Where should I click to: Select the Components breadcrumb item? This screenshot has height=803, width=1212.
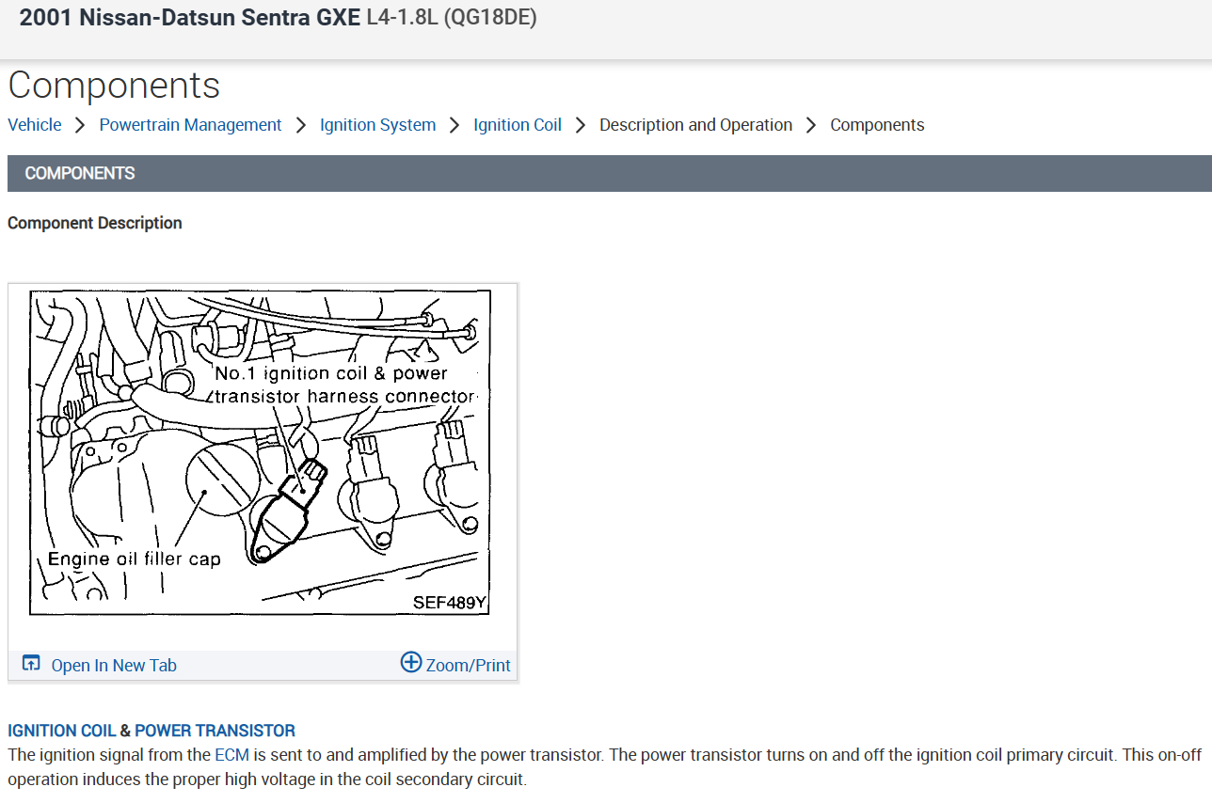point(877,125)
